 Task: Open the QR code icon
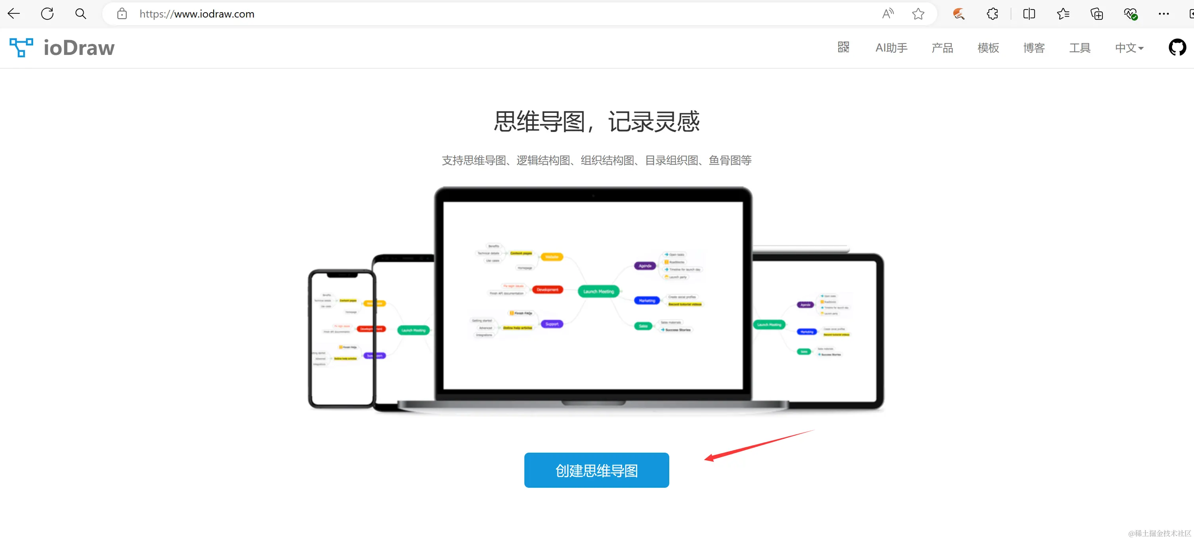pos(843,47)
